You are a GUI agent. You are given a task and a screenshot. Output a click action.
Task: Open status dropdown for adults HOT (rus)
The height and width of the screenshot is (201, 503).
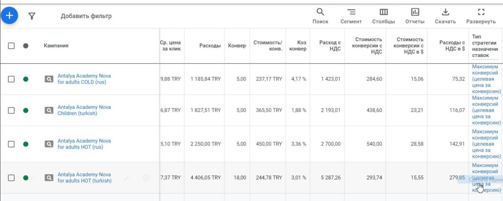pyautogui.click(x=26, y=144)
